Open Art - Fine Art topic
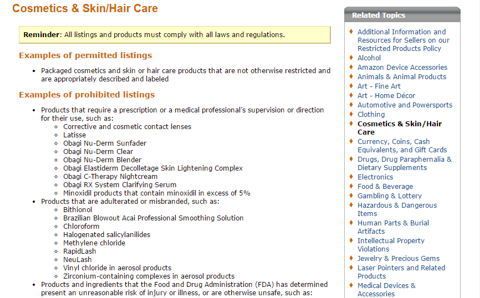Image resolution: width=480 pixels, height=298 pixels. point(379,86)
